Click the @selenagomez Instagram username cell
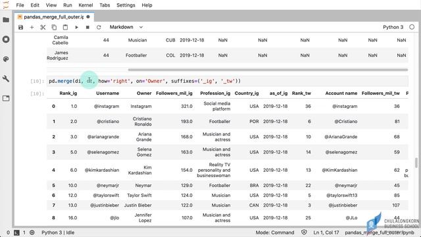421x237 pixels. (103, 152)
